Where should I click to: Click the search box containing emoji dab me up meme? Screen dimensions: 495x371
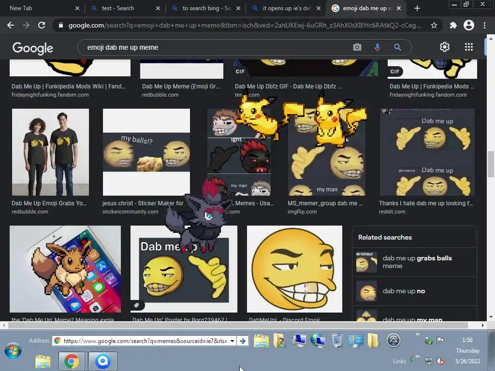(215, 47)
